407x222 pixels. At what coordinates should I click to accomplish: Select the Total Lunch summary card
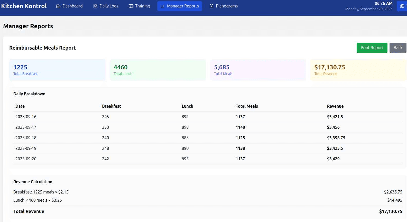click(158, 70)
